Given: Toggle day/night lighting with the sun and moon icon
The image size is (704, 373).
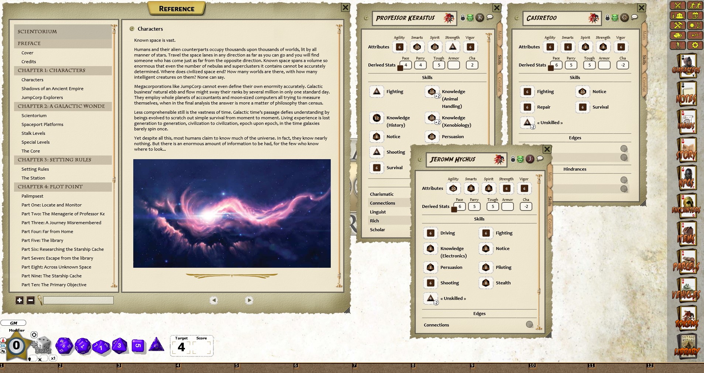Looking at the screenshot, I should (x=695, y=25).
